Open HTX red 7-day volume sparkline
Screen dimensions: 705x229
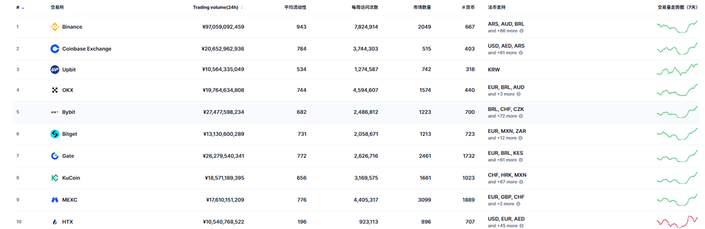(677, 221)
